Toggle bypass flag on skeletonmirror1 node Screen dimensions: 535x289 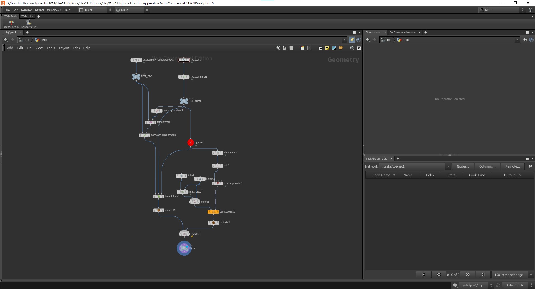(x=179, y=77)
